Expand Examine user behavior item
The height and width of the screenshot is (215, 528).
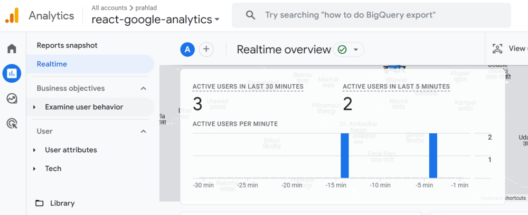click(x=34, y=107)
